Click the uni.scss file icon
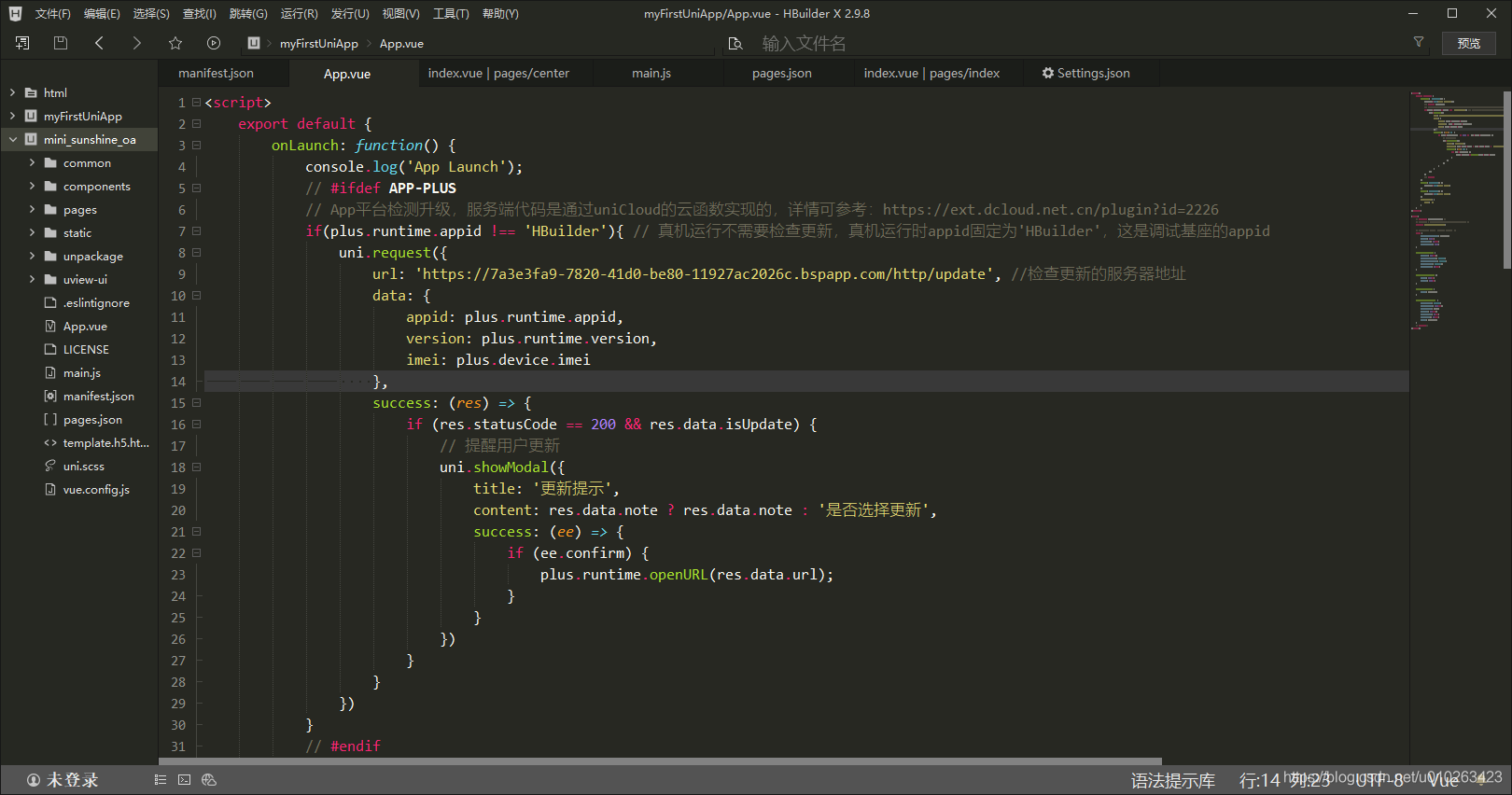Image resolution: width=1512 pixels, height=795 pixels. click(50, 466)
